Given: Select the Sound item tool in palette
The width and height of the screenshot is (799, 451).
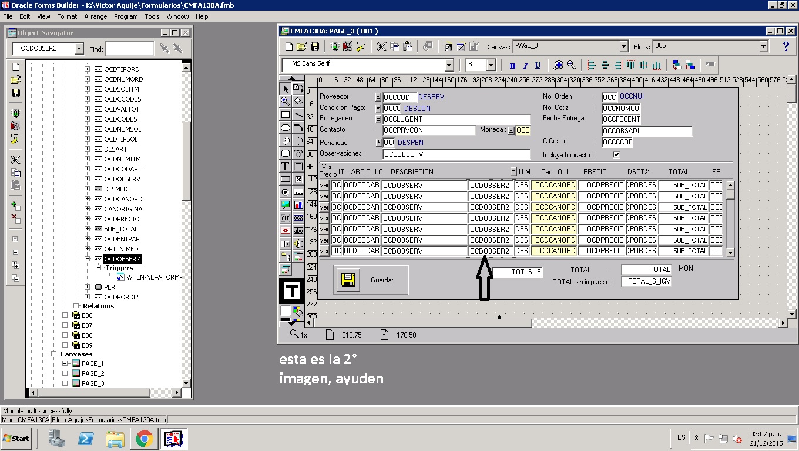Looking at the screenshot, I should click(x=298, y=244).
